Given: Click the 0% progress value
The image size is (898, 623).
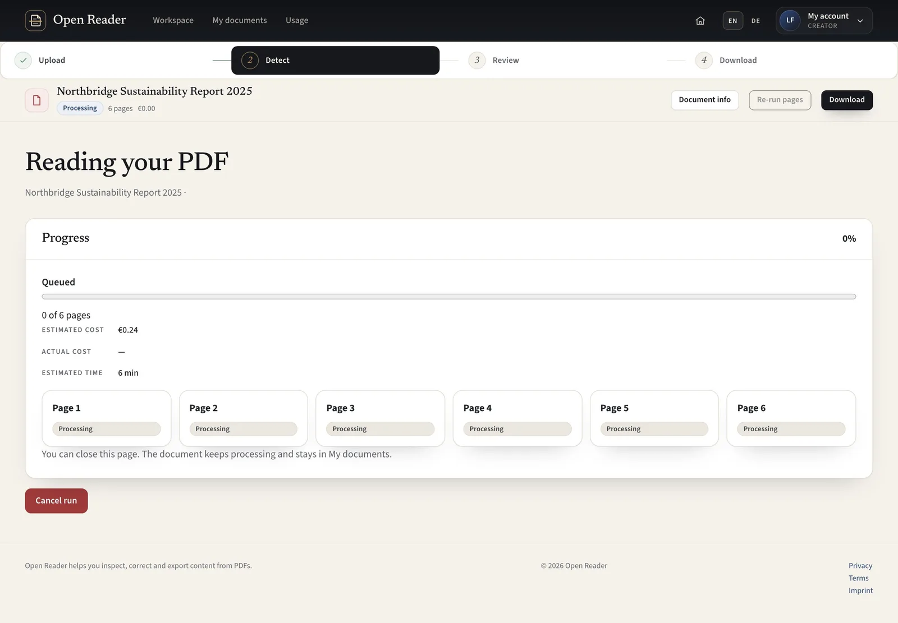Looking at the screenshot, I should [849, 239].
